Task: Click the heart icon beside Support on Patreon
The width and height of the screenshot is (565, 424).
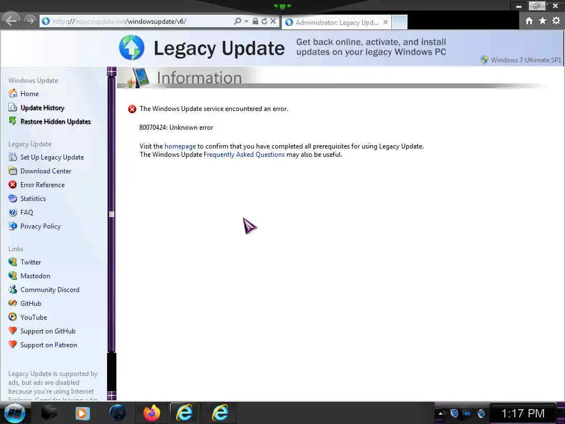Action: coord(13,344)
